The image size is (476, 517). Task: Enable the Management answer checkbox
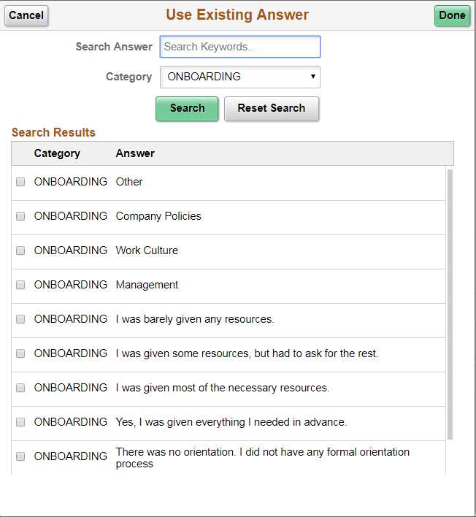tap(20, 285)
